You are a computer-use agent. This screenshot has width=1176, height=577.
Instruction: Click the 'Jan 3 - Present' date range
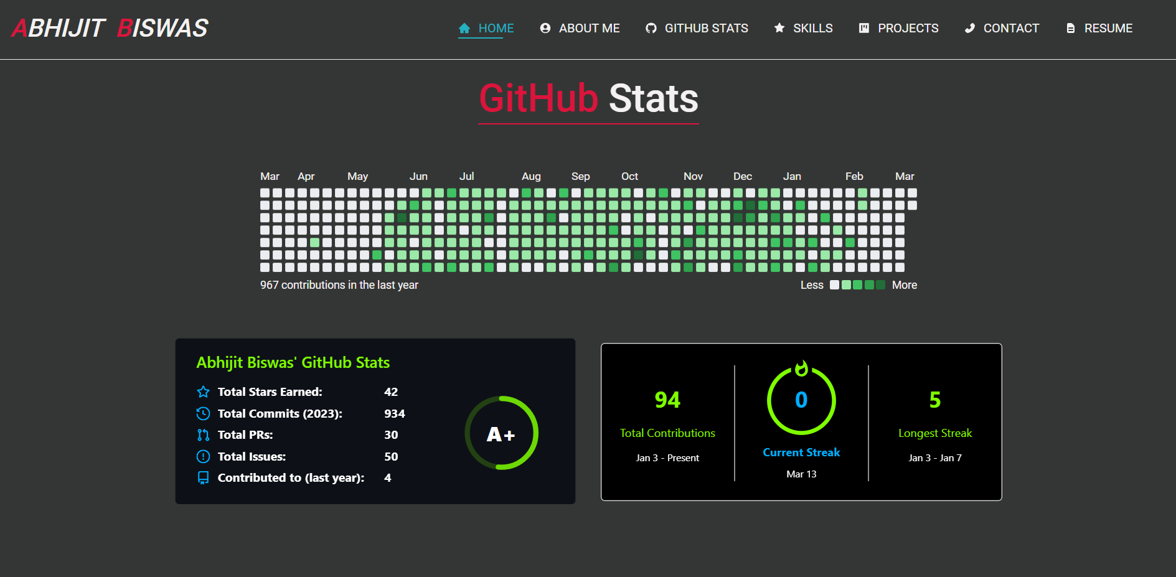point(667,458)
